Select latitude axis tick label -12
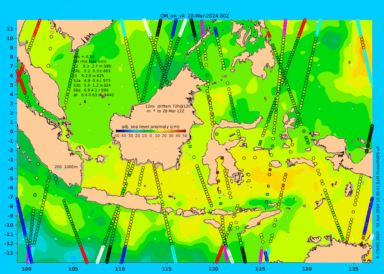 pos(9,244)
